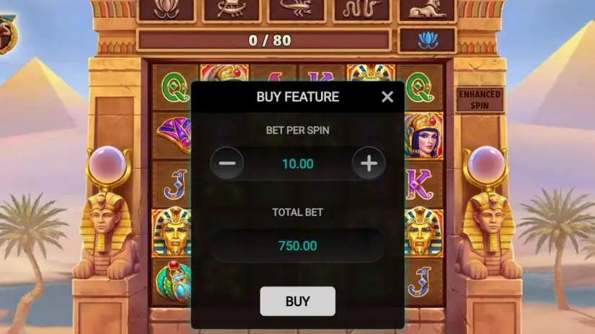Click the green Q symbol top left reel
Image resolution: width=595 pixels, height=334 pixels.
175,88
